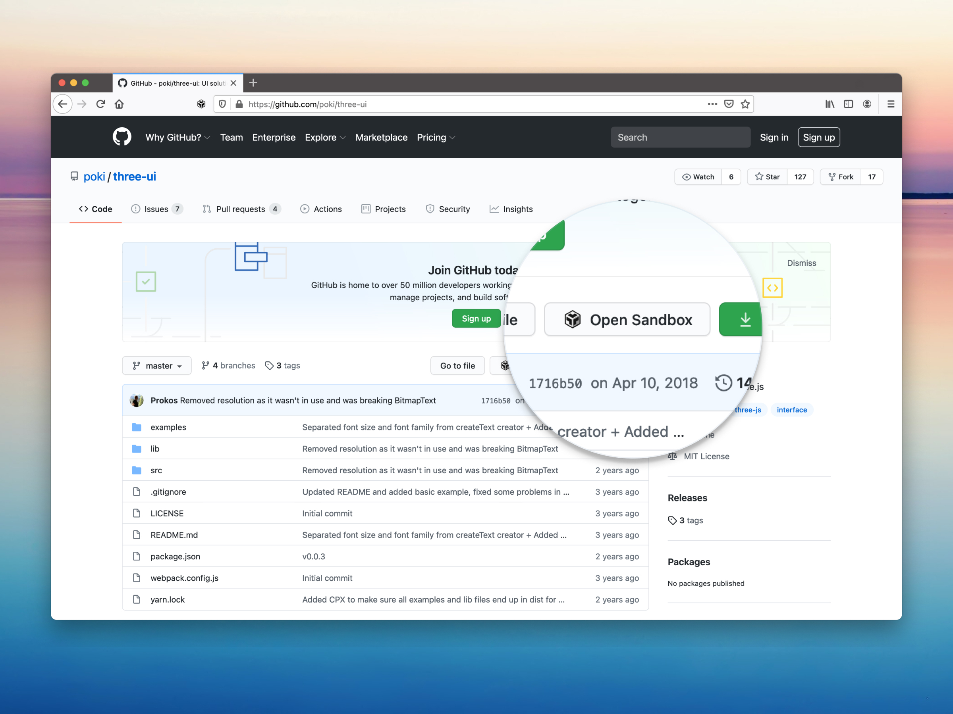Expand the Explore dropdown
The height and width of the screenshot is (714, 953).
coord(325,137)
